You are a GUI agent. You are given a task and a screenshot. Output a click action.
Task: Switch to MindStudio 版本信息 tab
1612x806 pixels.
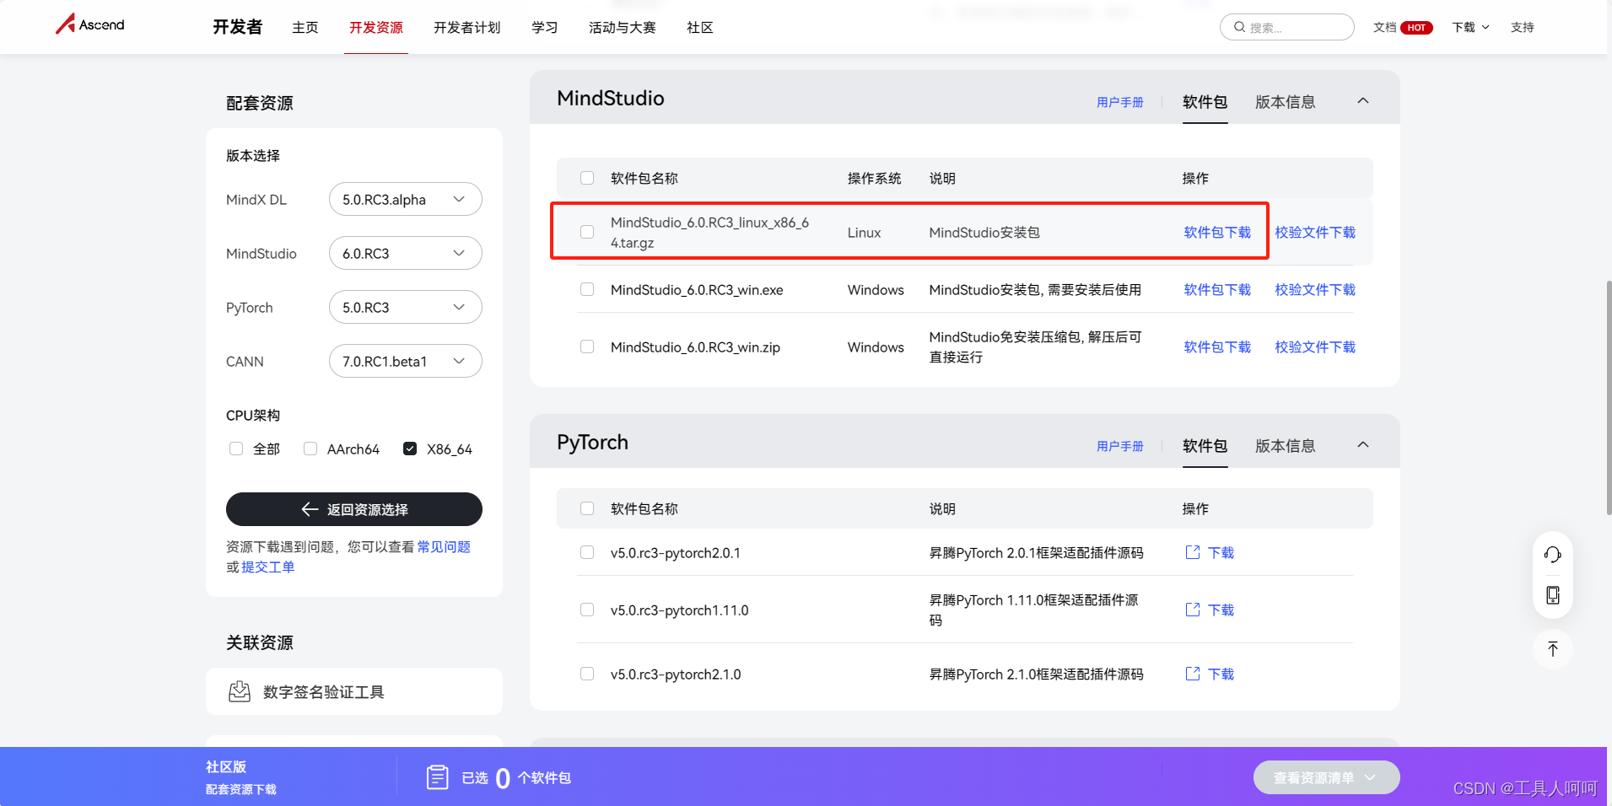(x=1286, y=102)
